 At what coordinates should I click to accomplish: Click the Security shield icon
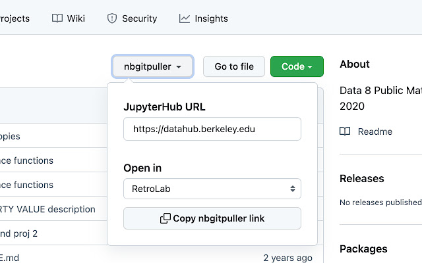pyautogui.click(x=112, y=18)
